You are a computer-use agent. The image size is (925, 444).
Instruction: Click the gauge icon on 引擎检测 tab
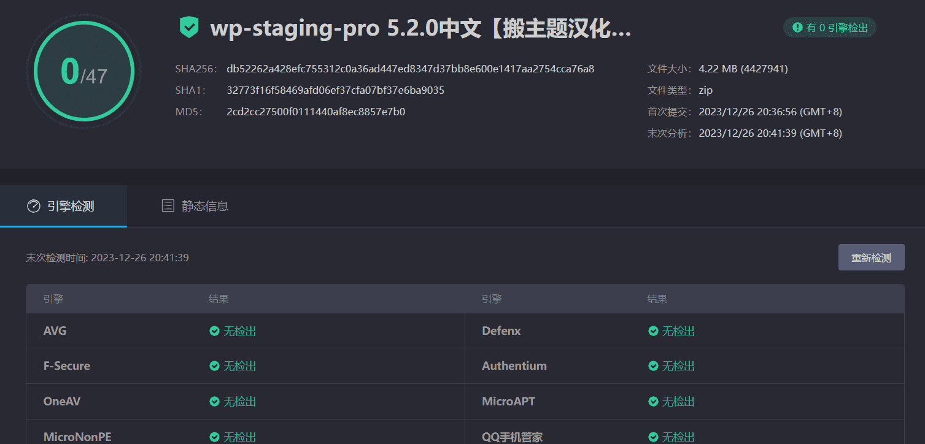point(34,206)
